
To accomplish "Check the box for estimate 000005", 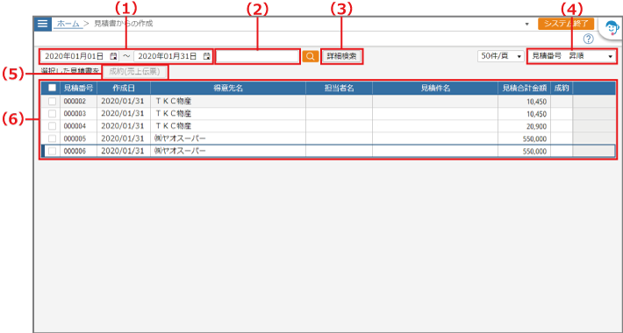I will (52, 138).
